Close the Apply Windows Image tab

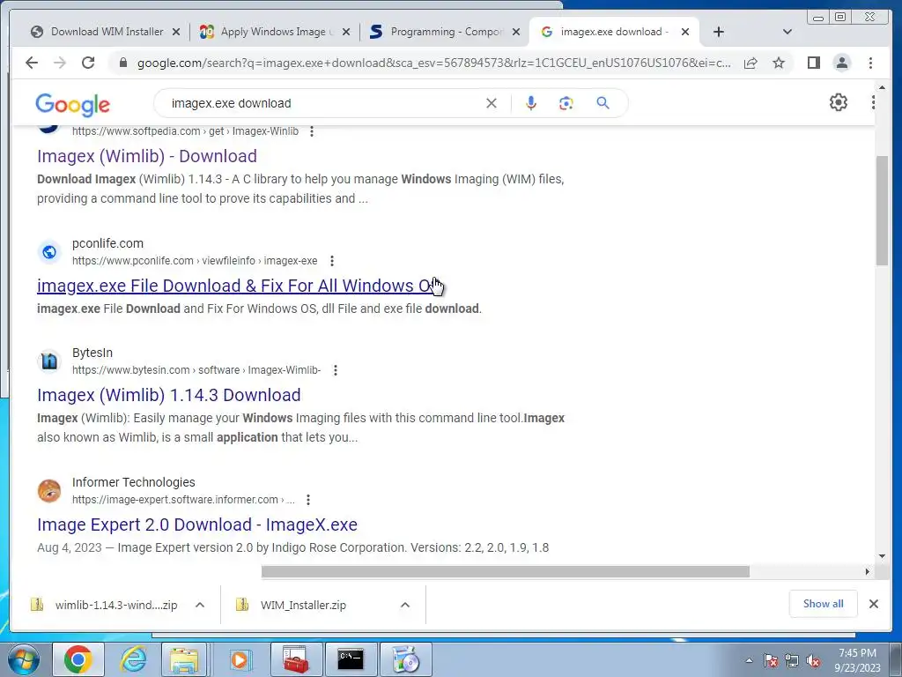[x=345, y=32]
